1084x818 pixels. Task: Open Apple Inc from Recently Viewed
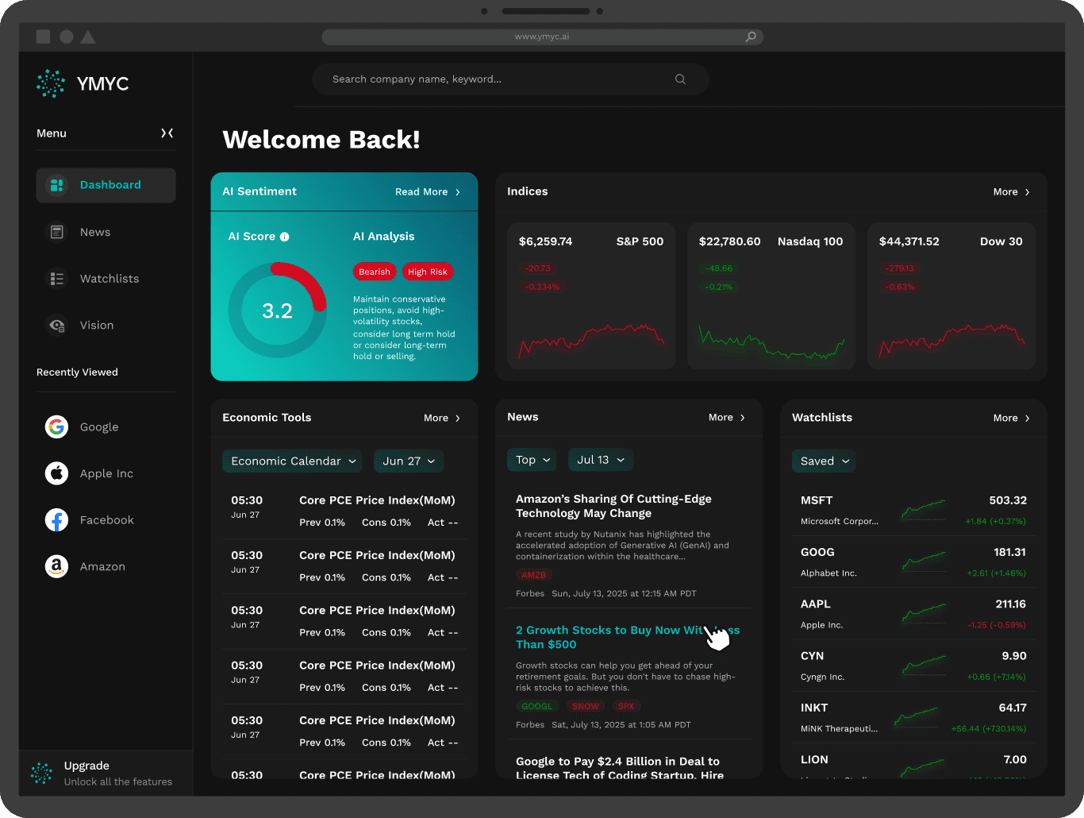(106, 473)
